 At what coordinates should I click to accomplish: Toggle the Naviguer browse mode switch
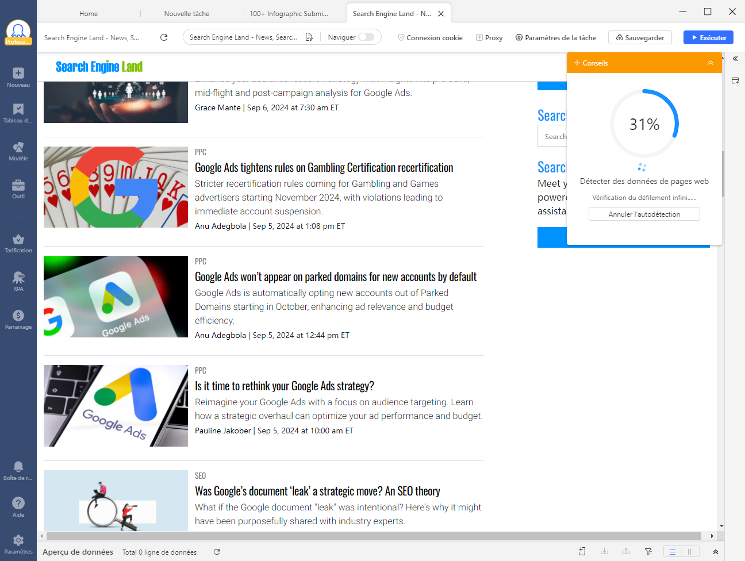click(x=366, y=37)
